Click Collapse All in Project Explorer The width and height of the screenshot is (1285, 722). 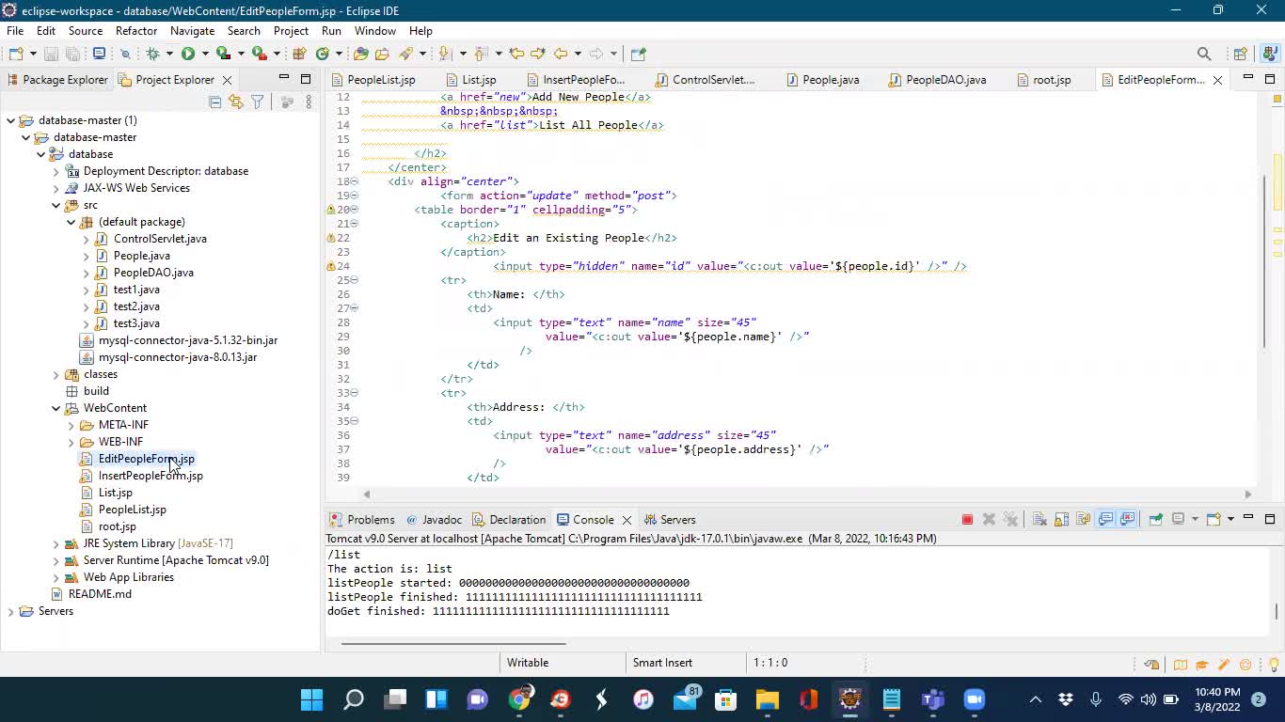click(214, 102)
